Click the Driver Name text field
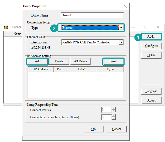Image resolution: width=165 pixels, height=142 pixels. tap(92, 15)
